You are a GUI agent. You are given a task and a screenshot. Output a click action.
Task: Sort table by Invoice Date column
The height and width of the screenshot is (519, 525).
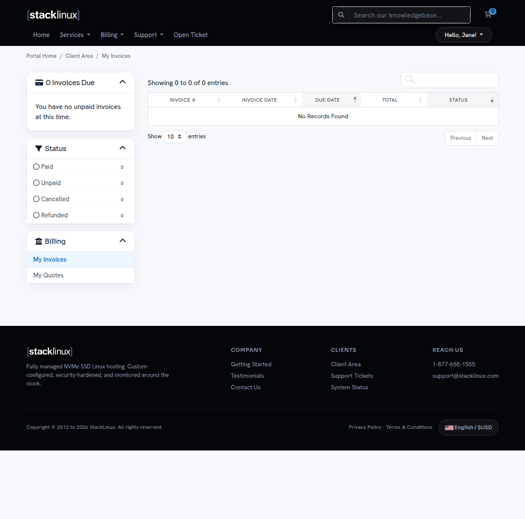[263, 100]
